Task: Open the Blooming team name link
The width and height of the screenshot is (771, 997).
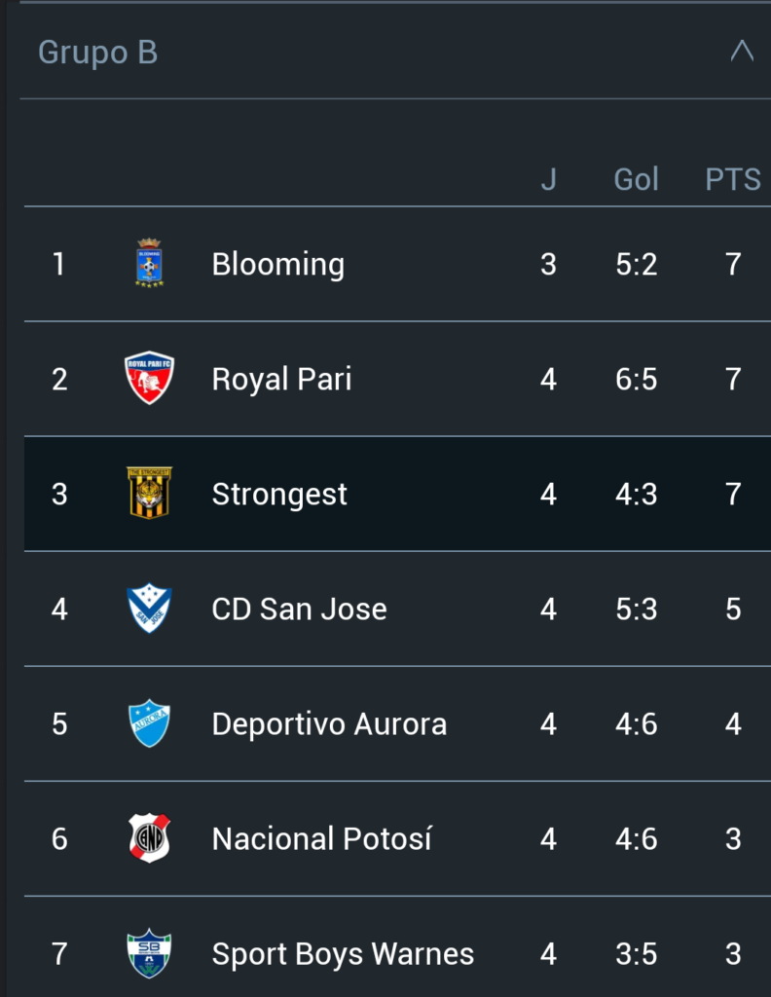Action: [277, 264]
